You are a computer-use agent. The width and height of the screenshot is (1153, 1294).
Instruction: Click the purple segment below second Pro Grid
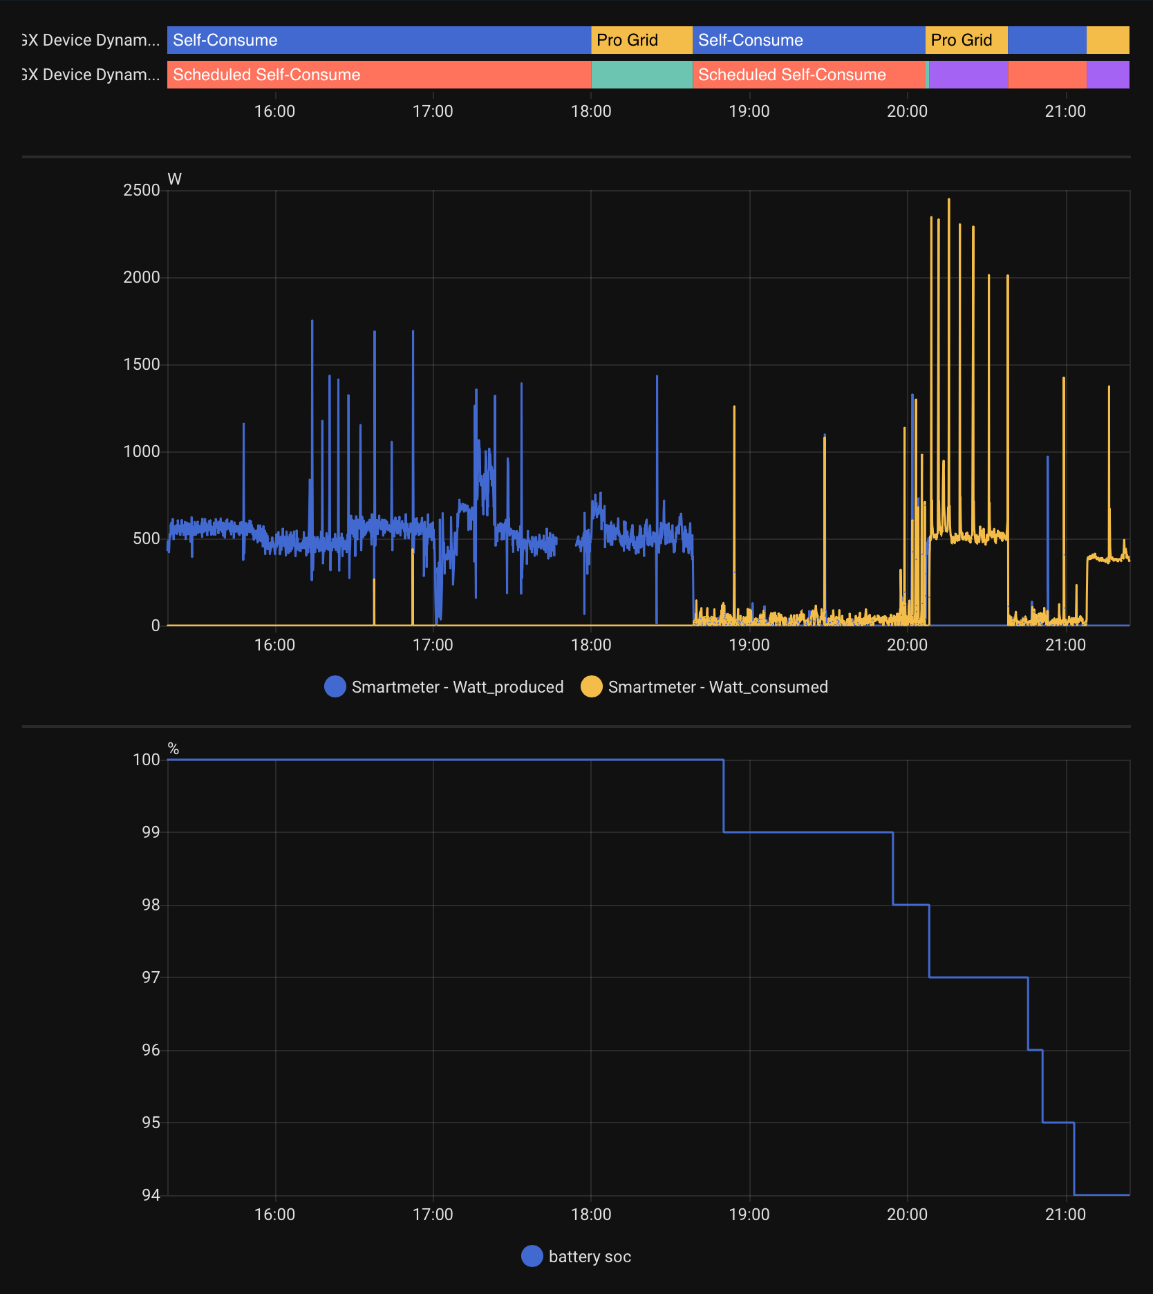968,75
